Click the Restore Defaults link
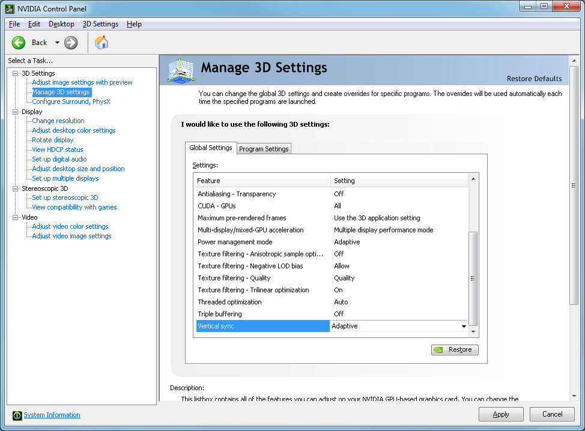 tap(535, 79)
